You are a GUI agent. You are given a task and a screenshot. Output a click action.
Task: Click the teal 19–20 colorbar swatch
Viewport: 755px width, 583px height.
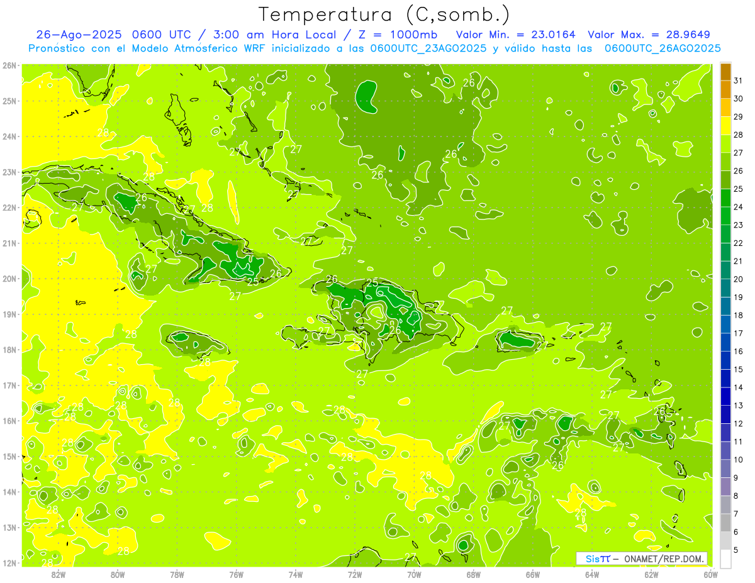tap(725, 288)
